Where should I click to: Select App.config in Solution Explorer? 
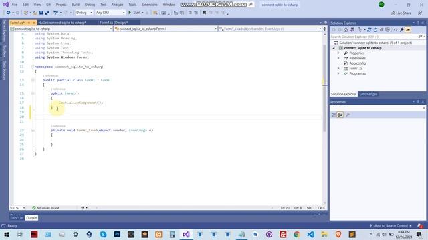coord(357,63)
